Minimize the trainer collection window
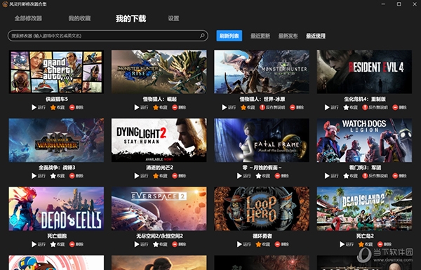 pyautogui.click(x=383, y=4)
